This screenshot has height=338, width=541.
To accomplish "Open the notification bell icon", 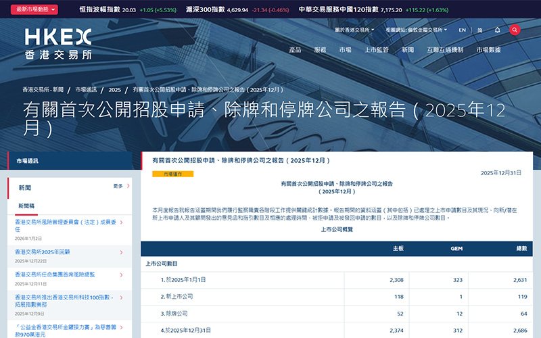I will click(x=497, y=30).
